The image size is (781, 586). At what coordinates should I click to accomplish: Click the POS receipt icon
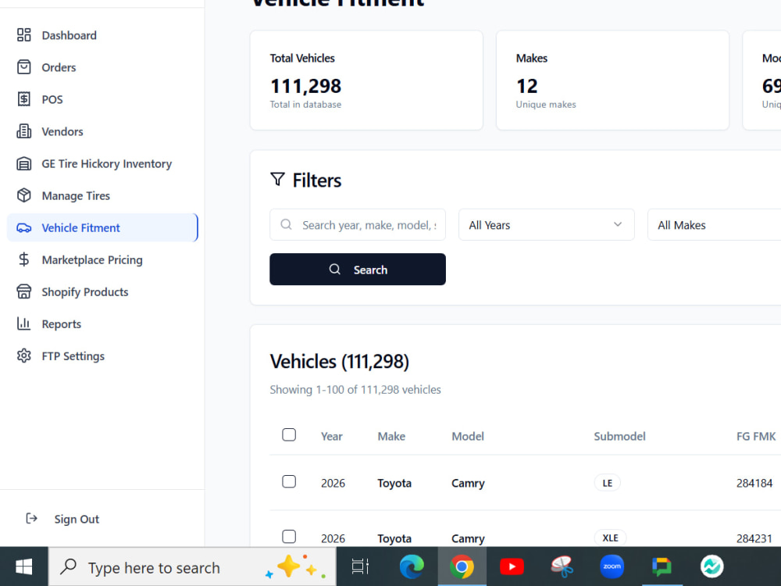click(x=24, y=99)
